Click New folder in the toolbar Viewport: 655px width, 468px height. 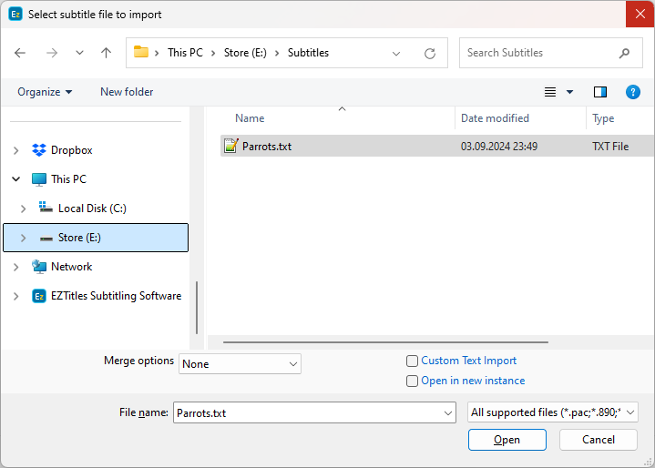pyautogui.click(x=127, y=92)
